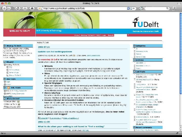Collapse the Categories widget
This screenshot has height=137, width=182.
point(134,46)
